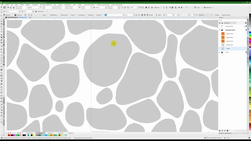This screenshot has width=251, height=141.
Task: Click the black color strip beside Слой 1
Action: click(x=246, y=52)
